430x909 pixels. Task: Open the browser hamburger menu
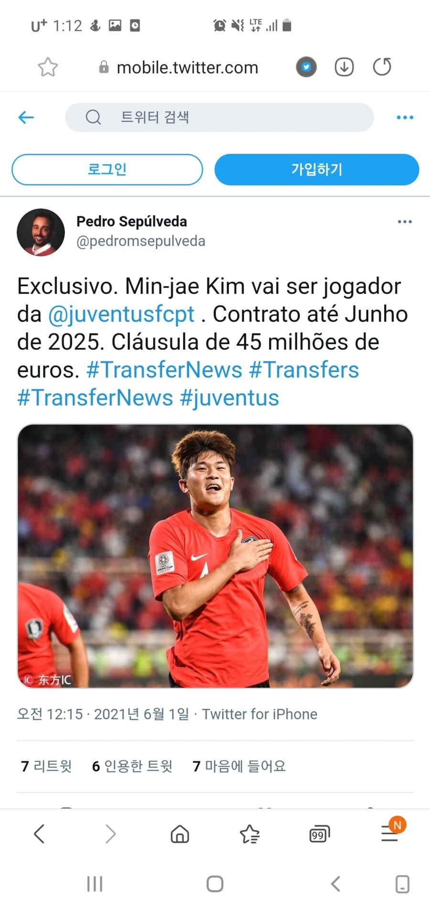(x=390, y=834)
